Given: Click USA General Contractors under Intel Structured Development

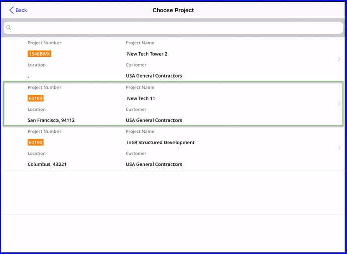Looking at the screenshot, I should pyautogui.click(x=154, y=164).
